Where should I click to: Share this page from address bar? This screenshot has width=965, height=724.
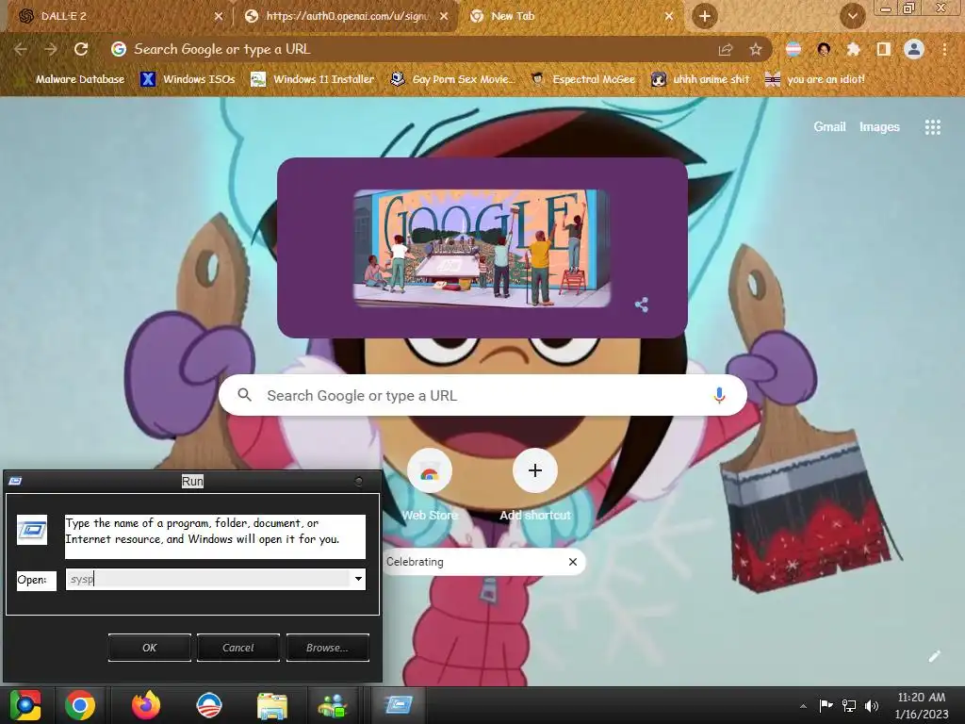point(726,49)
